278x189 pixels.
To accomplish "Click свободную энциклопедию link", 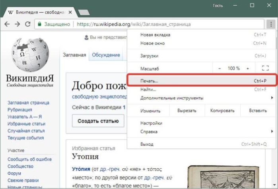I will pyautogui.click(x=99, y=97).
